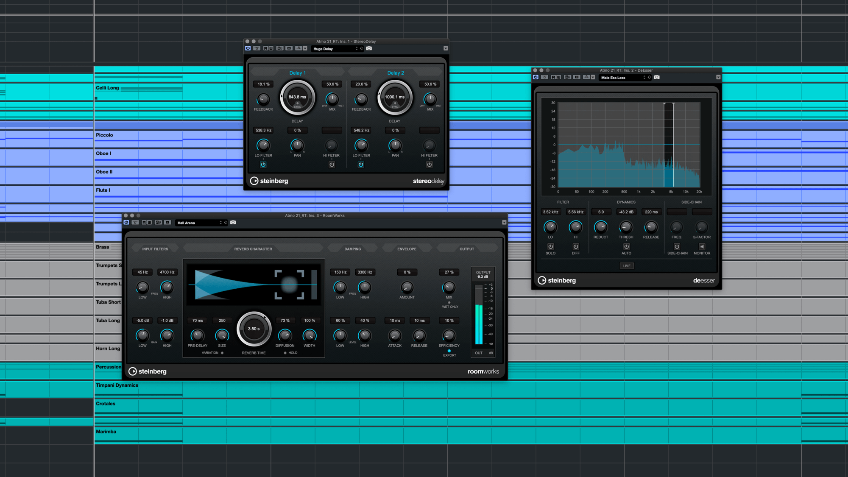Viewport: 848px width, 477px height.
Task: Bypass the DeEsser plugin with its power icon
Action: (x=536, y=77)
